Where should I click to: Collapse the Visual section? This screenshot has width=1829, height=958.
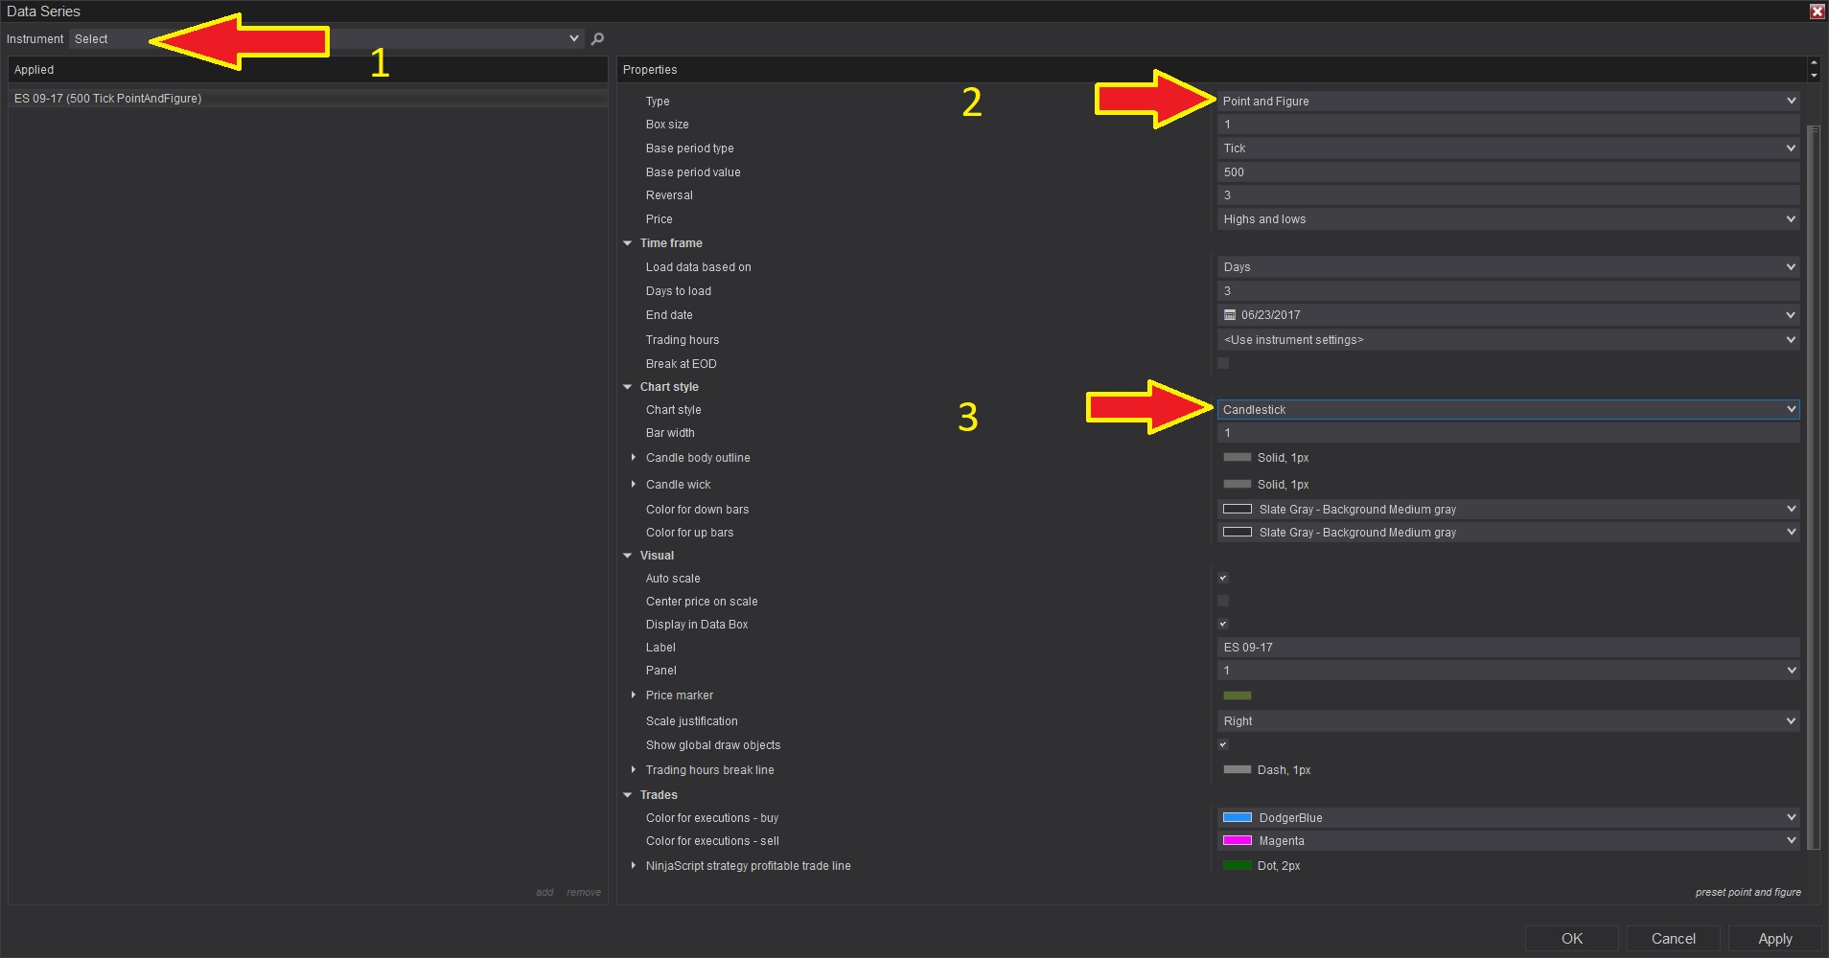pyautogui.click(x=628, y=556)
